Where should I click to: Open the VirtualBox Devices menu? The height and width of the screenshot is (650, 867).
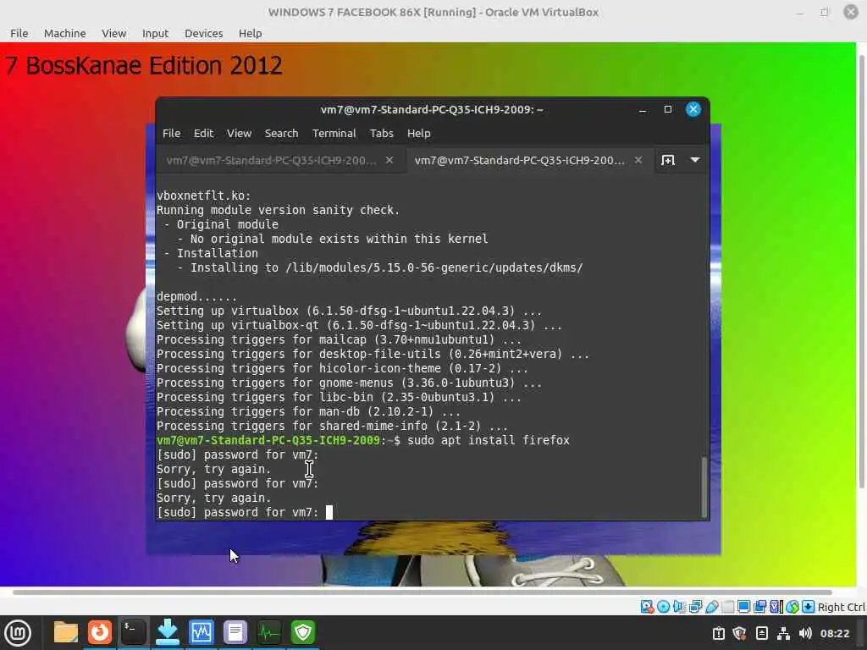click(203, 33)
